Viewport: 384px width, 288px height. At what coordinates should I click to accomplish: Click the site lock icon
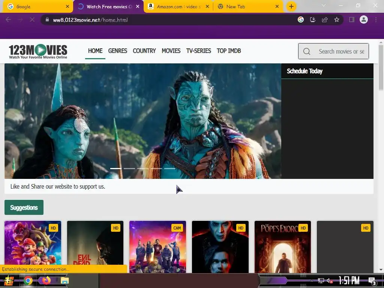coord(47,19)
